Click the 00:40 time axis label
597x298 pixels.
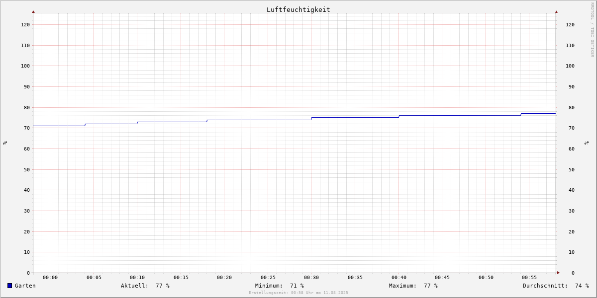[399, 278]
